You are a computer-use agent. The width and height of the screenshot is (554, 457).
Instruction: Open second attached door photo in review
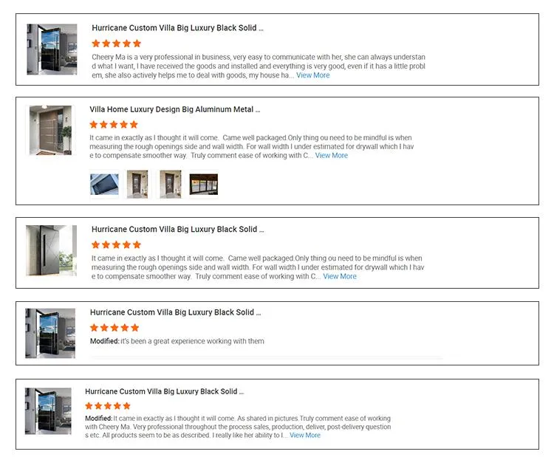click(x=137, y=184)
